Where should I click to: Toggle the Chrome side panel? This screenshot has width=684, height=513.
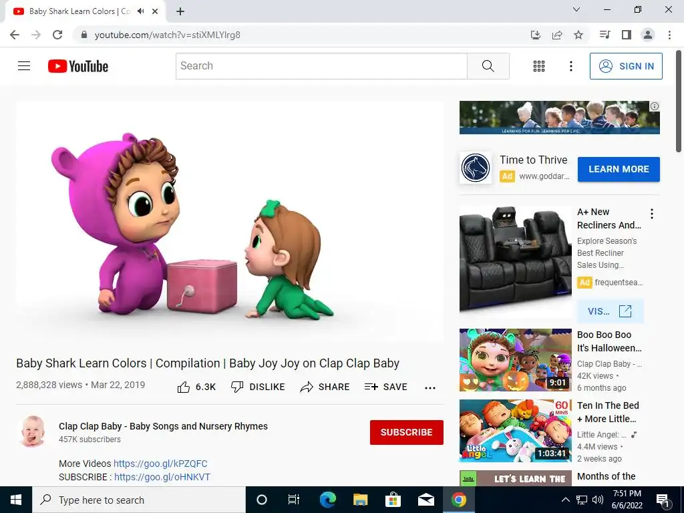click(x=627, y=35)
